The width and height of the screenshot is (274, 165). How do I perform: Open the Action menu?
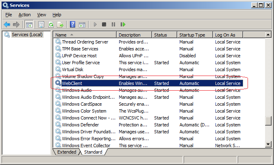24,15
